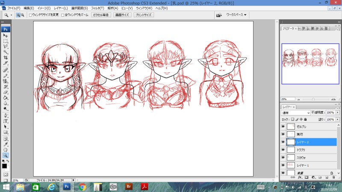Collapse the toolbox with double-arrow

[x=3, y=22]
